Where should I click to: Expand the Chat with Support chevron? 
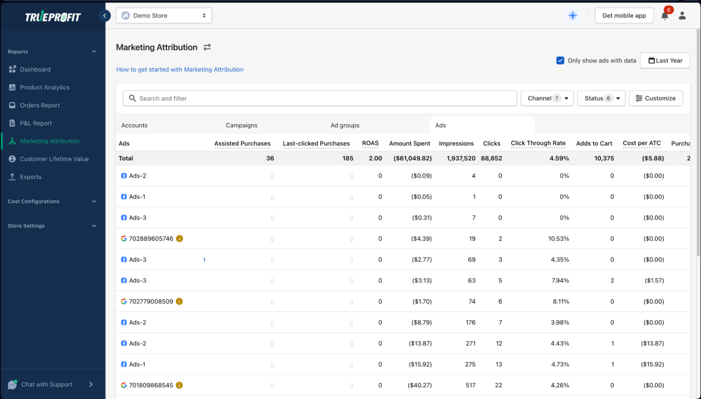tap(91, 384)
